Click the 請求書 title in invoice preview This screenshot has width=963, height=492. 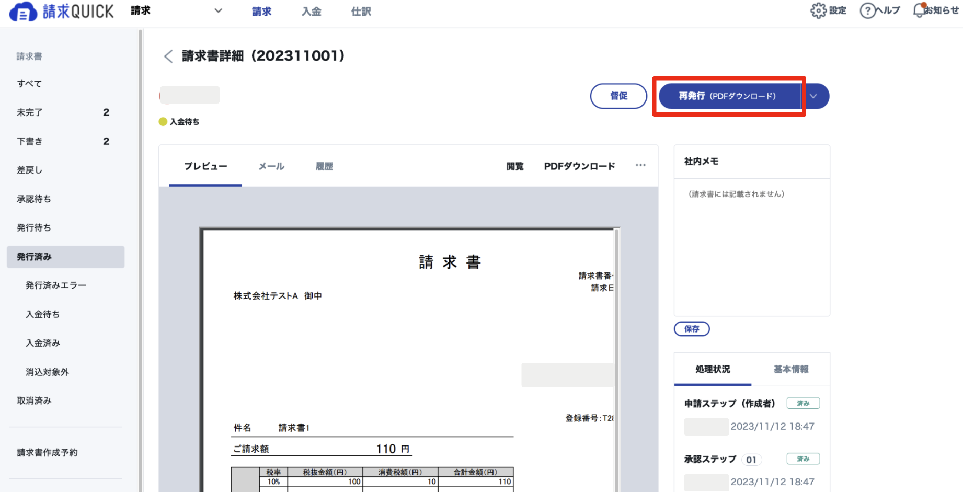[450, 261]
